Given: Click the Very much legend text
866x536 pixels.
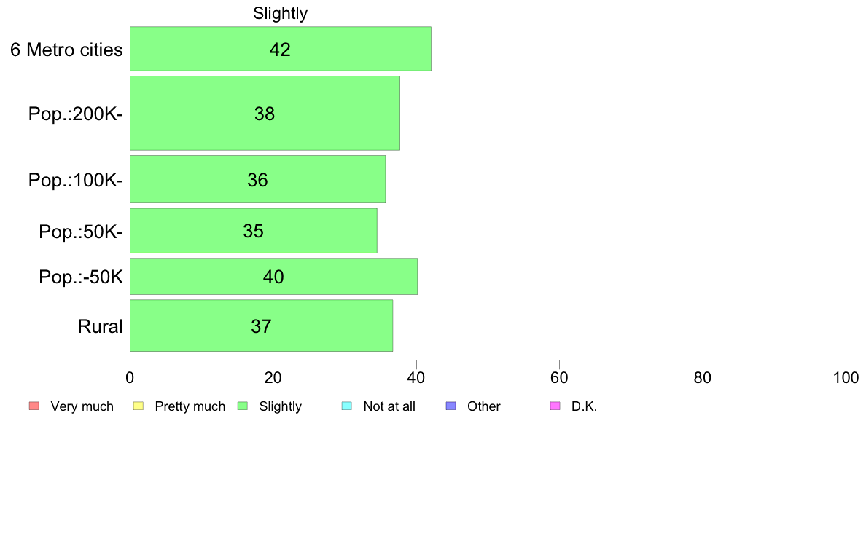Looking at the screenshot, I should click(x=82, y=407).
